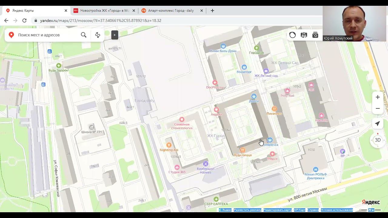Open street panoramas icon

(304, 35)
